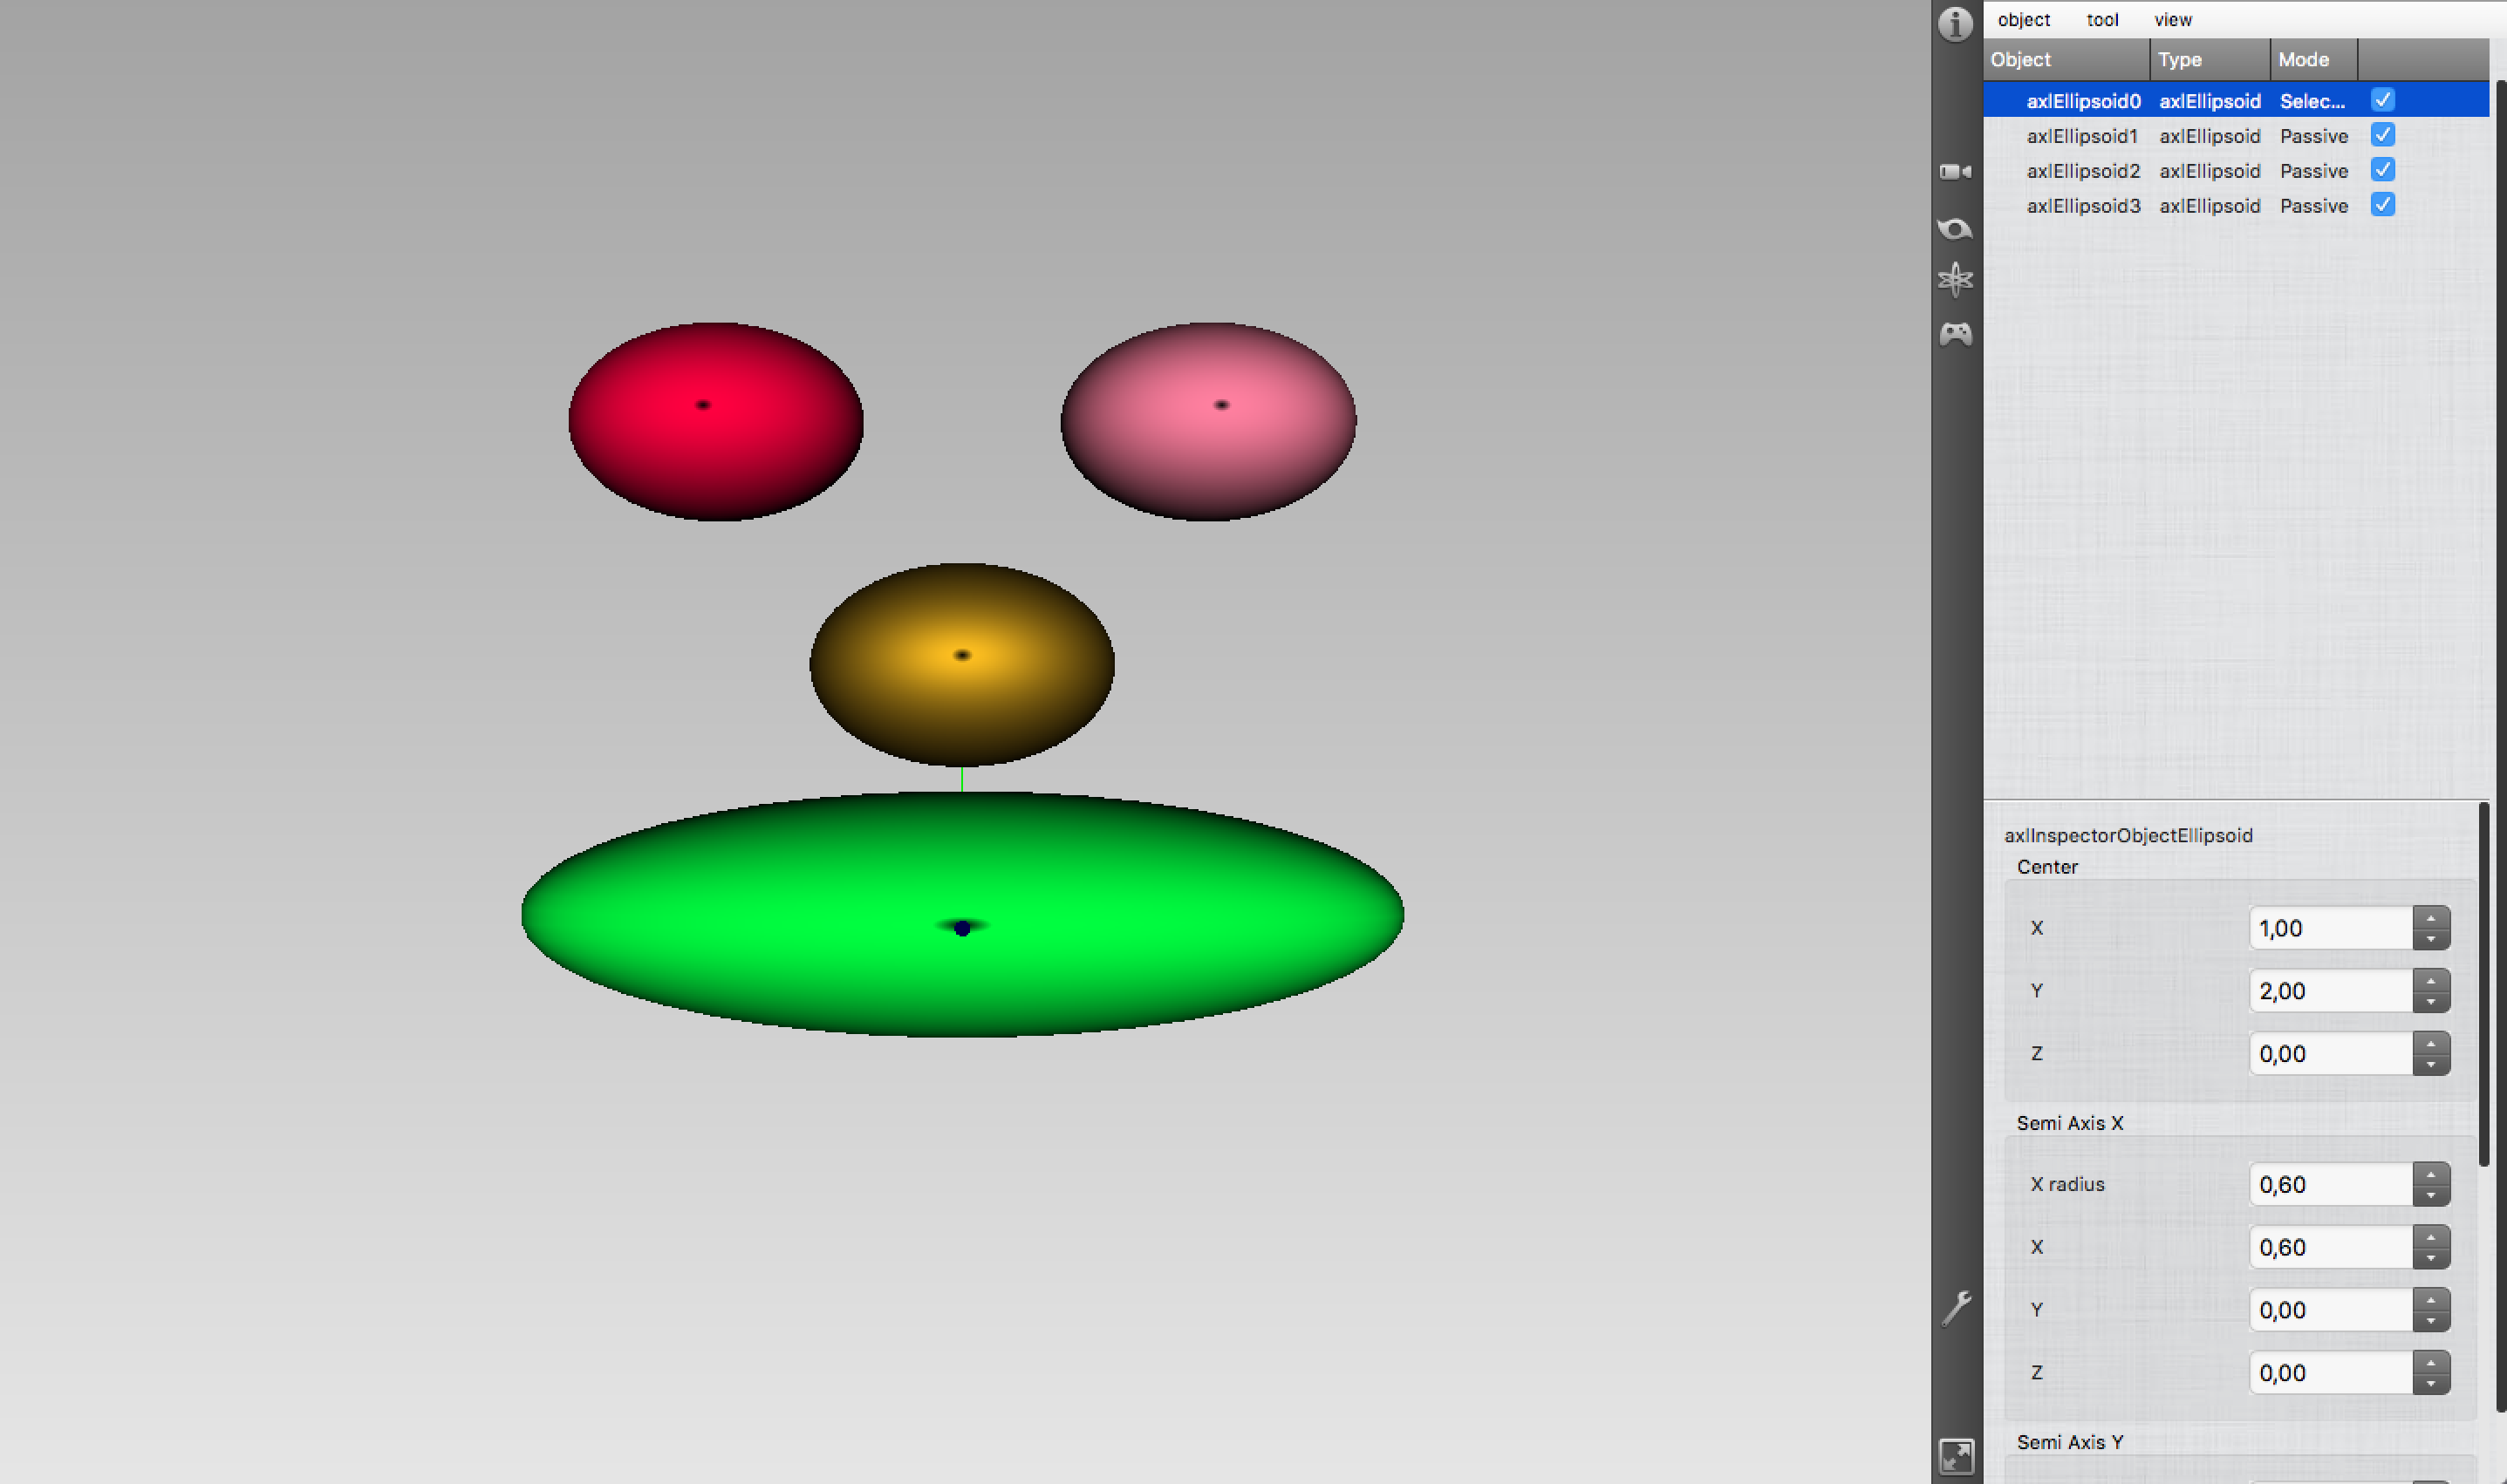
Task: Select the camera tool icon
Action: coord(1956,171)
